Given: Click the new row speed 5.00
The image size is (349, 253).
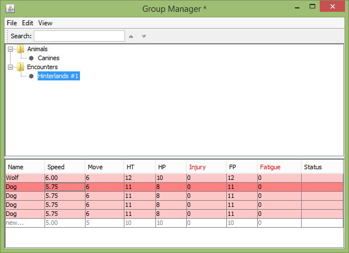Looking at the screenshot, I should pos(65,223).
